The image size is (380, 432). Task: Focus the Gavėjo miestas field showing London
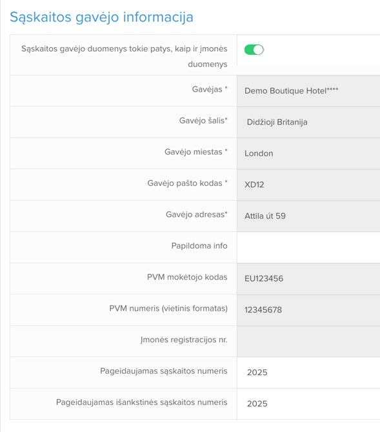(x=308, y=154)
